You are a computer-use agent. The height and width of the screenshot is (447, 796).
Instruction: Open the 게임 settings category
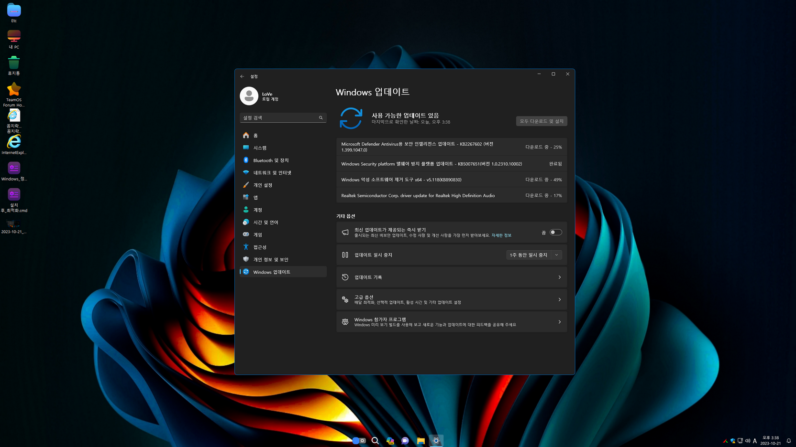coord(283,235)
